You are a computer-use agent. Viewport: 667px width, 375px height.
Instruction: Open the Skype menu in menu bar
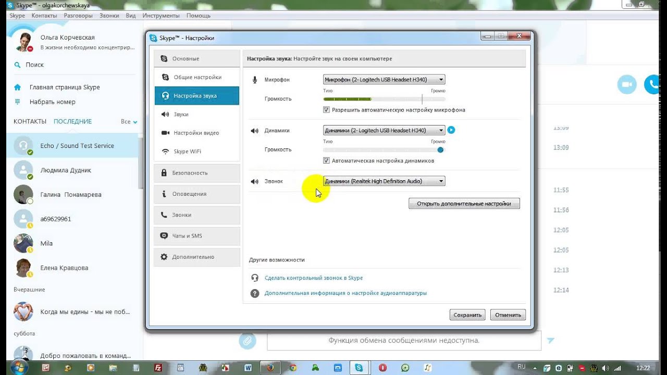click(17, 16)
